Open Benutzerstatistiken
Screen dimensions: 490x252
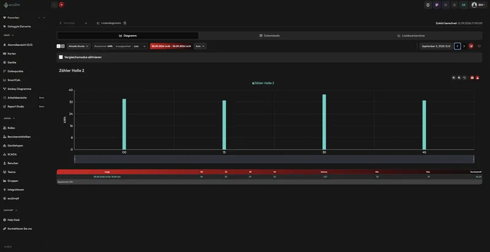17,137
